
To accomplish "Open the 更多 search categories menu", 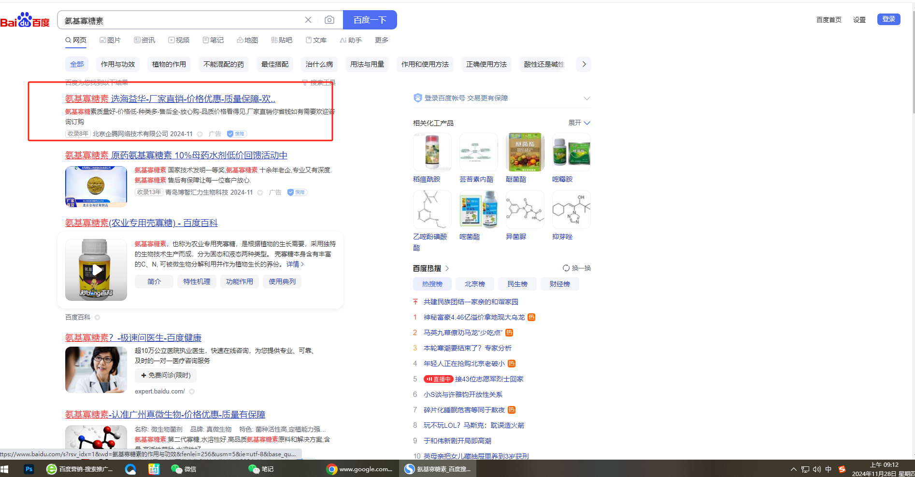I will [x=382, y=40].
